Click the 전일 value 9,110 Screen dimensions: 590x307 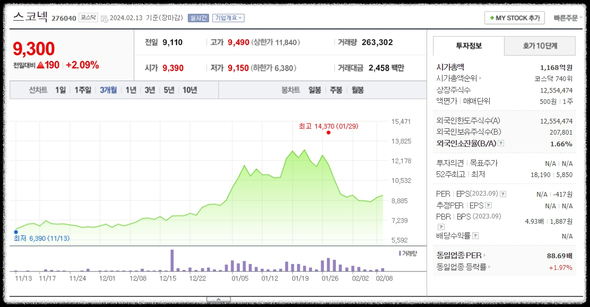tap(172, 42)
